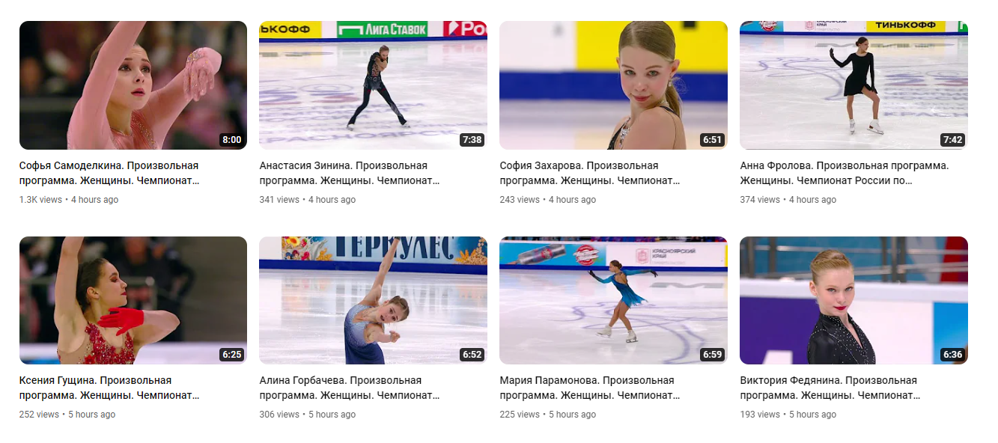Open Виктория Федянина video thumbnail
The image size is (998, 443).
pyautogui.click(x=854, y=300)
